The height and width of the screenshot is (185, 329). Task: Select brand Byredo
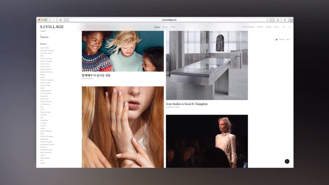tap(43, 75)
